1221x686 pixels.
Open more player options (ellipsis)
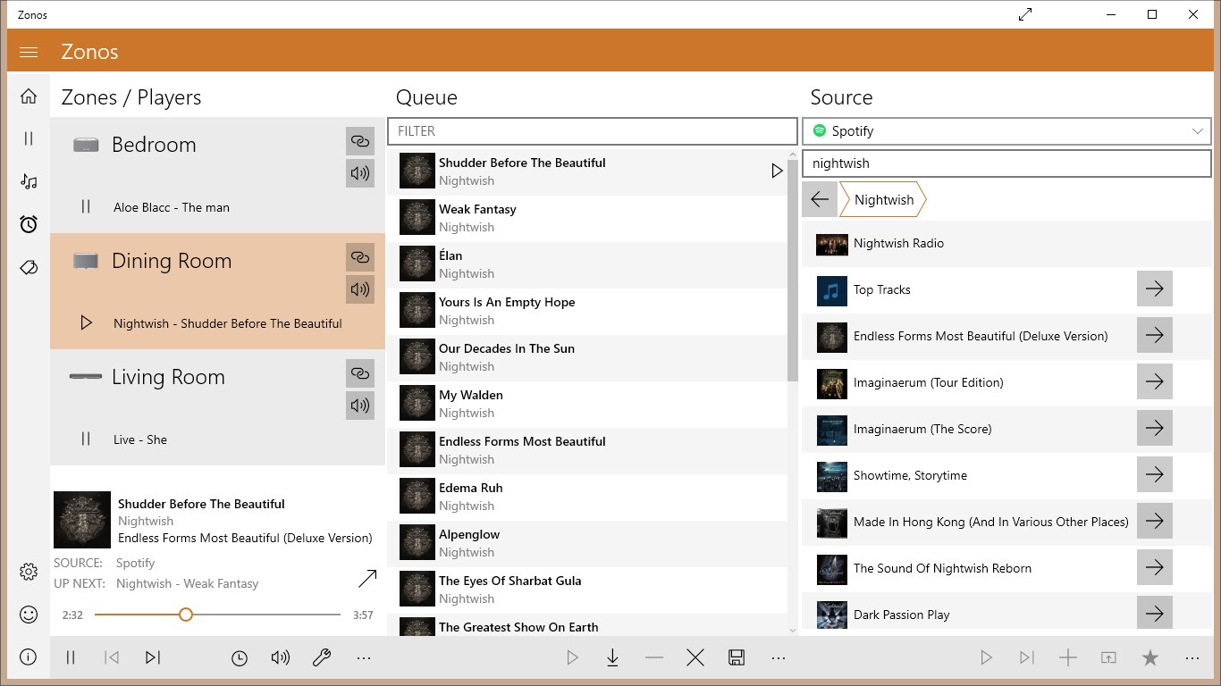(363, 658)
